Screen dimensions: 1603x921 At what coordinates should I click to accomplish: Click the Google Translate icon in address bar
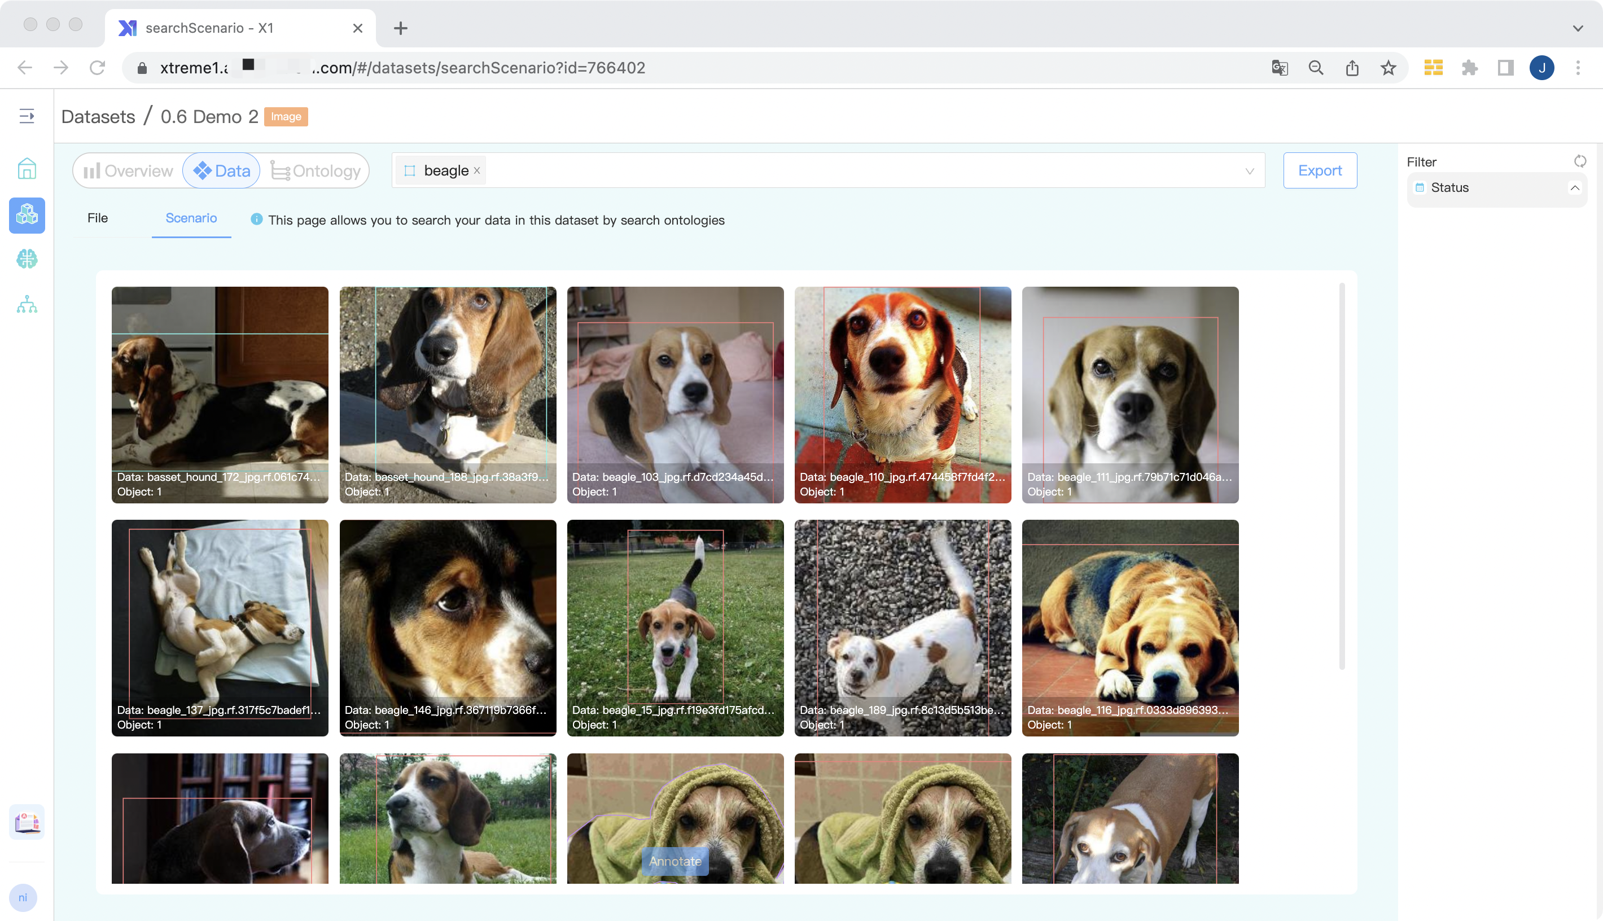click(x=1279, y=68)
